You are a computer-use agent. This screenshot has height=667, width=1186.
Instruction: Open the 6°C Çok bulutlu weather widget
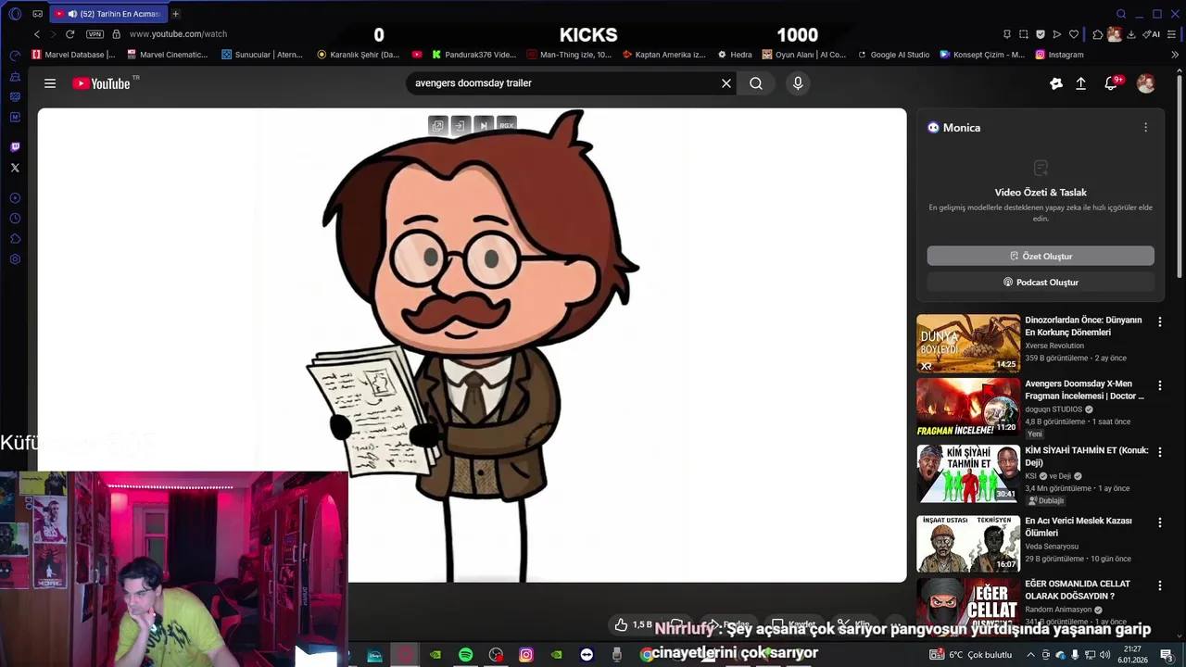coord(971,655)
